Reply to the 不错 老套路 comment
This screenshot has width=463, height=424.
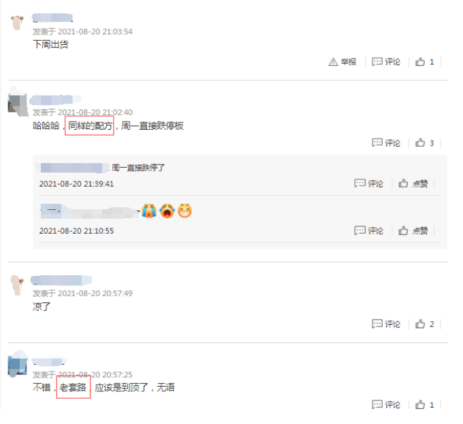pos(386,405)
